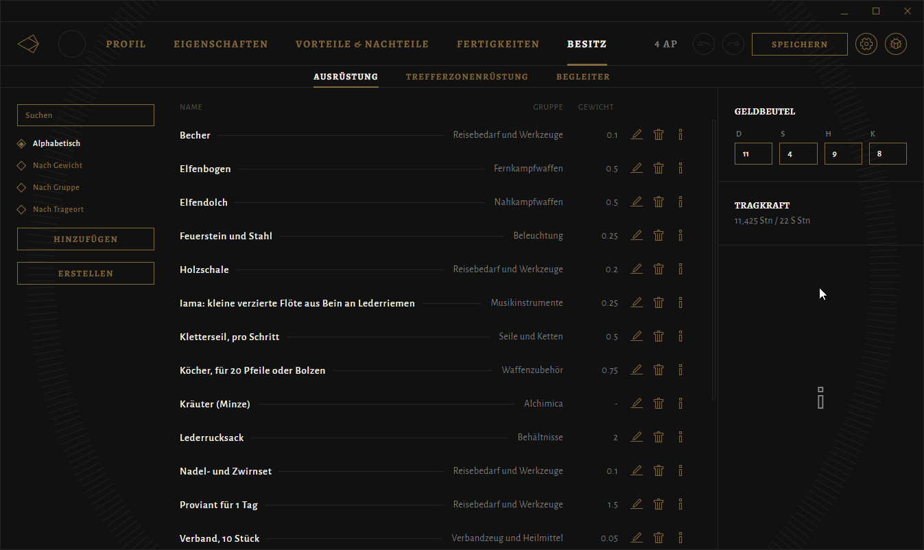
Task: Delete the Kletterseil item
Action: [x=659, y=336]
